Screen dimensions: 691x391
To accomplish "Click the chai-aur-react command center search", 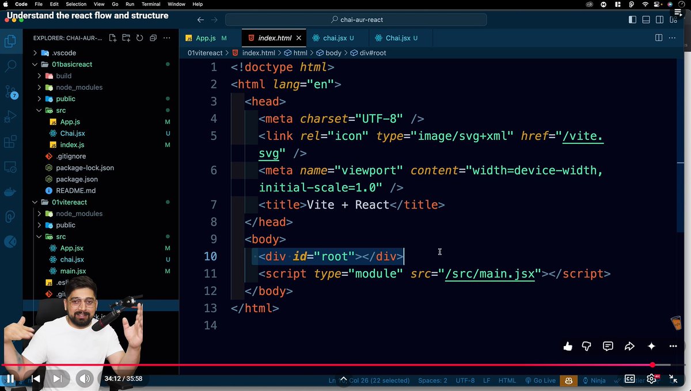I will point(356,20).
